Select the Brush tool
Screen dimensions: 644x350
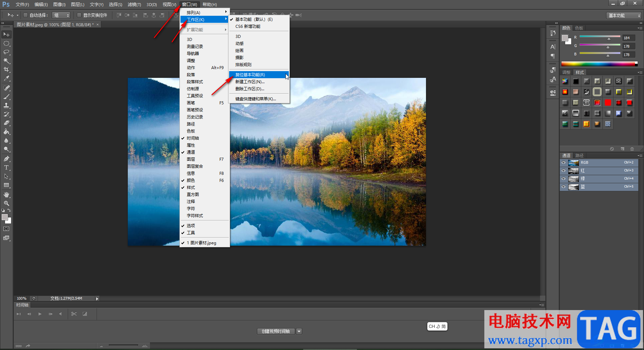(x=6, y=97)
